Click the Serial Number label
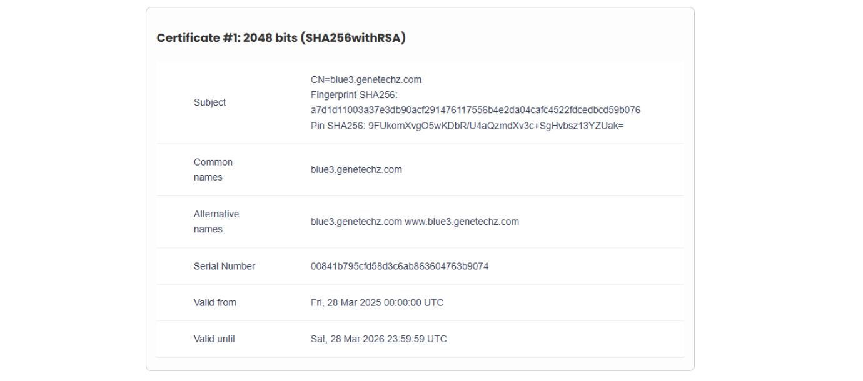Screen dimensions: 863x381 coord(225,266)
